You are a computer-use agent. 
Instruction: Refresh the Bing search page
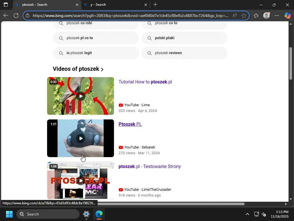(16, 16)
